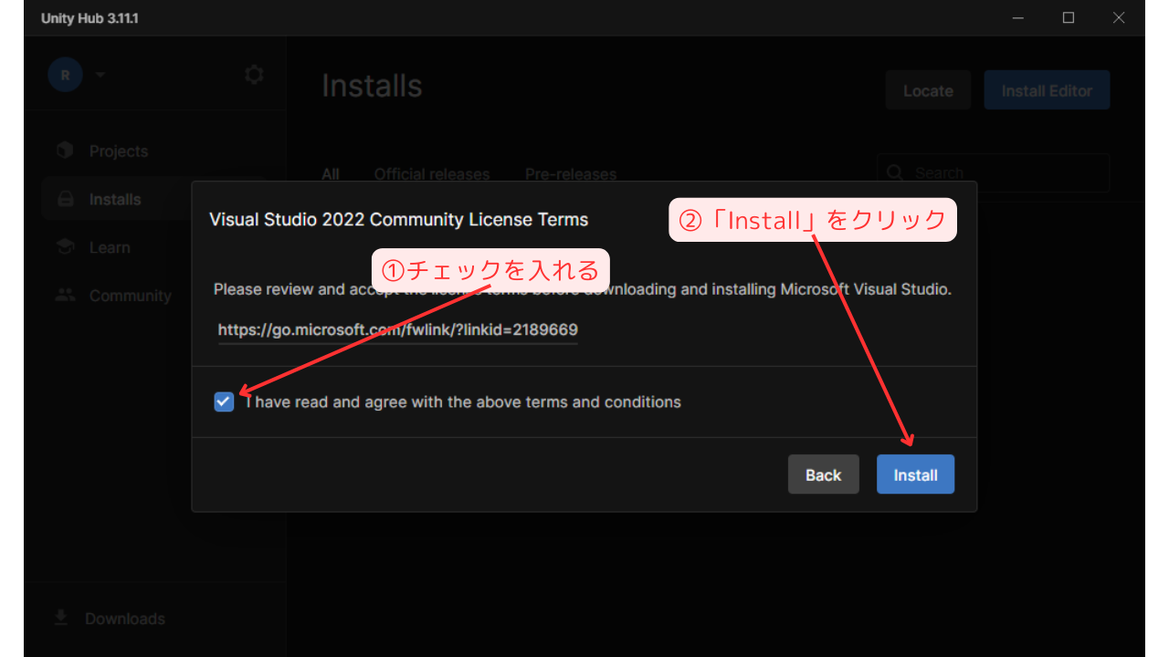Click the Locate button

pos(928,89)
